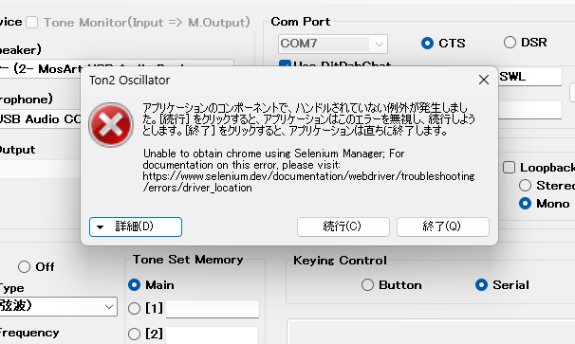Select Off radio button
The image size is (575, 344).
(25, 266)
